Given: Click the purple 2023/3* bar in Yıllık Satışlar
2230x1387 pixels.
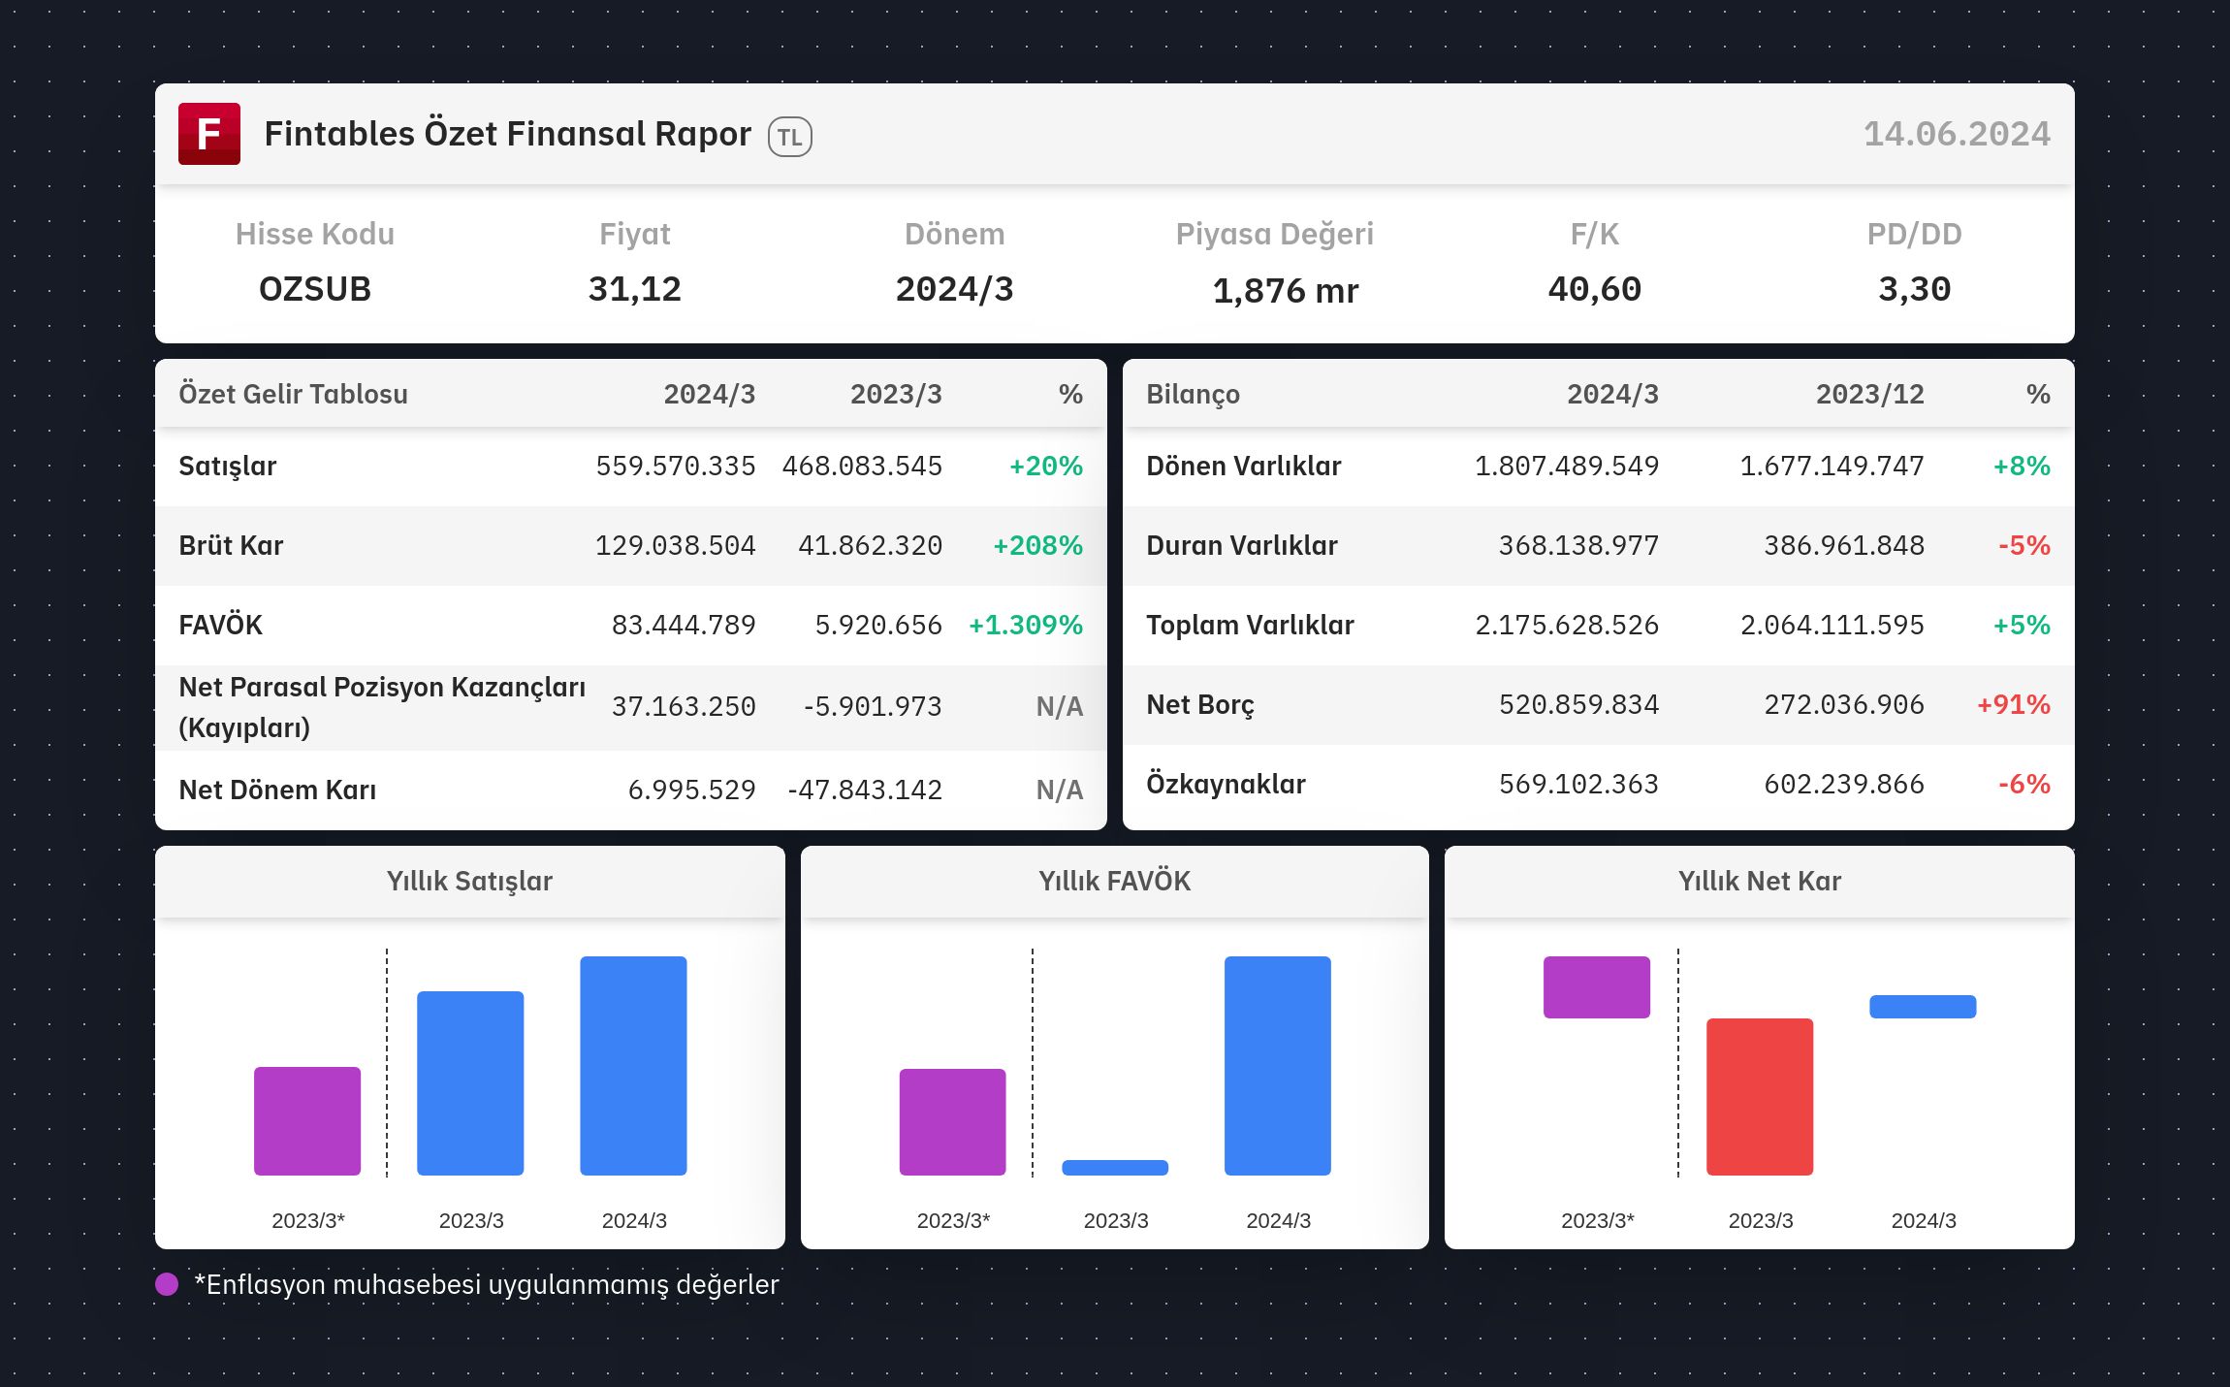Looking at the screenshot, I should tap(307, 1121).
